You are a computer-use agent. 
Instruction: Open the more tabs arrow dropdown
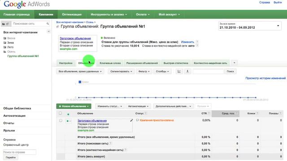[234, 63]
